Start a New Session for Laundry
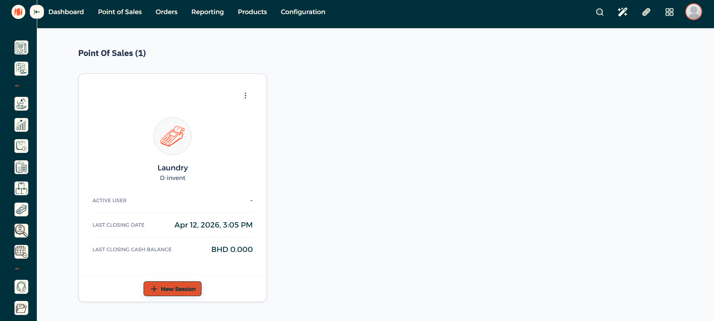 (173, 289)
